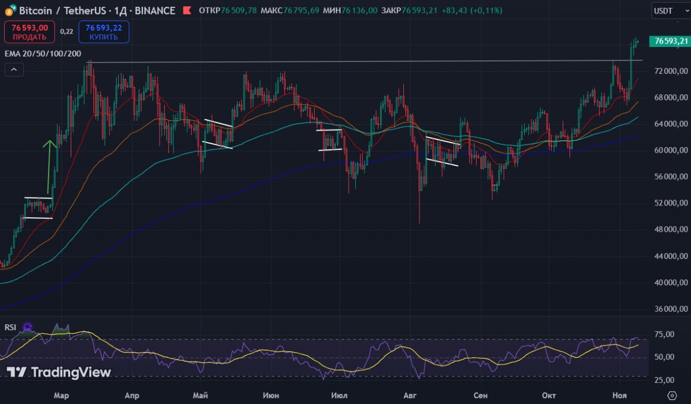
Task: Click the change value +83,43 (0,11%)
Action: (x=472, y=10)
